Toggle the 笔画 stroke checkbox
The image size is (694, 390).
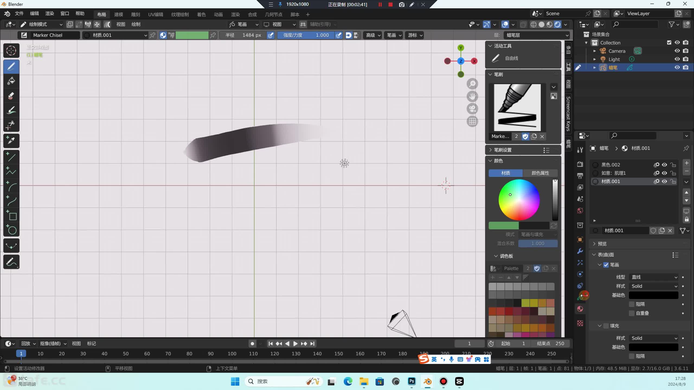click(x=606, y=265)
